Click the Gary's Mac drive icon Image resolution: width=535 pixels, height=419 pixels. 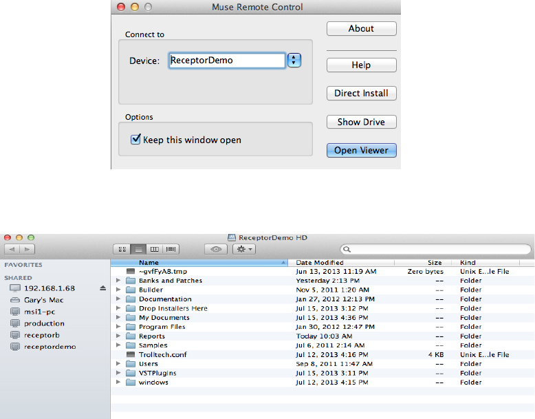pyautogui.click(x=15, y=300)
